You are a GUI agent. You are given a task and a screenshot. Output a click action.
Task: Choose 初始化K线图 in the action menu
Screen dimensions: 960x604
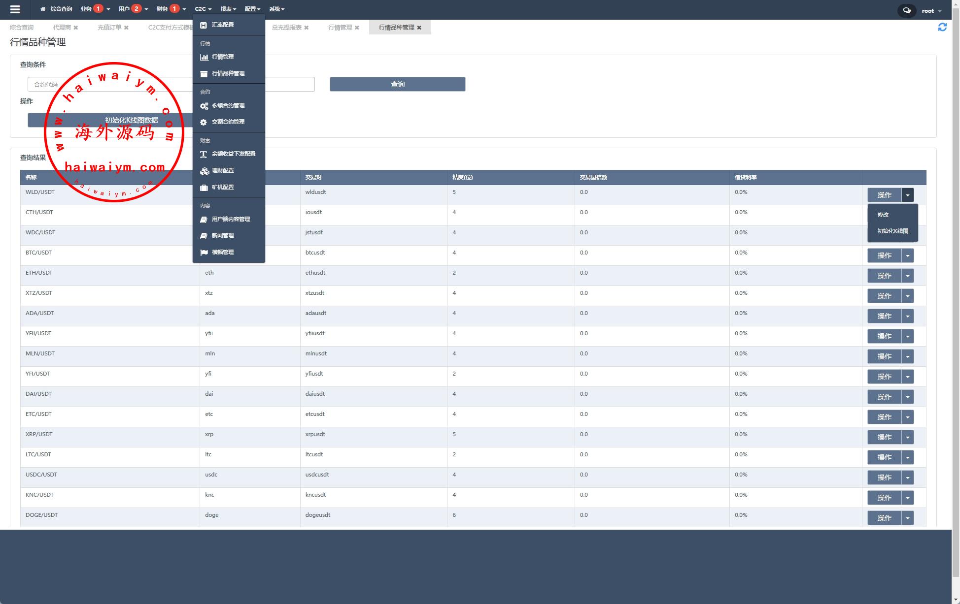(892, 231)
